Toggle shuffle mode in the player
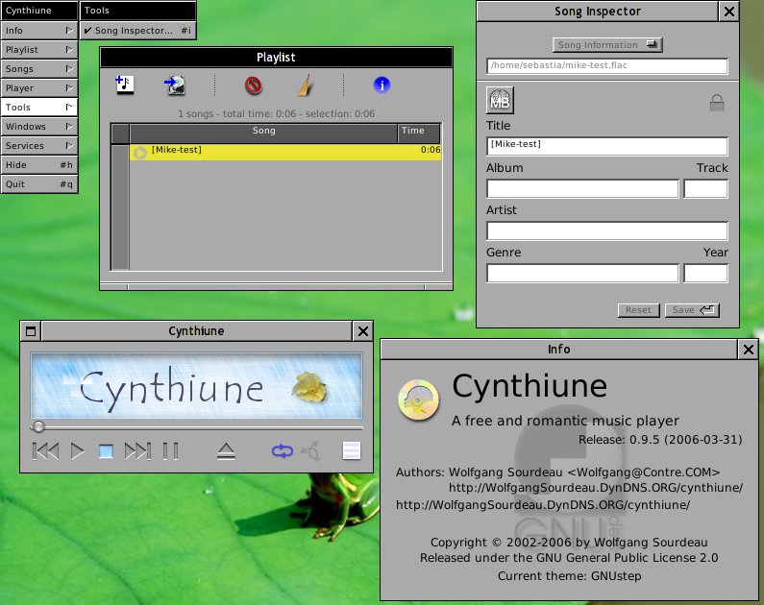This screenshot has width=764, height=605. click(x=311, y=450)
